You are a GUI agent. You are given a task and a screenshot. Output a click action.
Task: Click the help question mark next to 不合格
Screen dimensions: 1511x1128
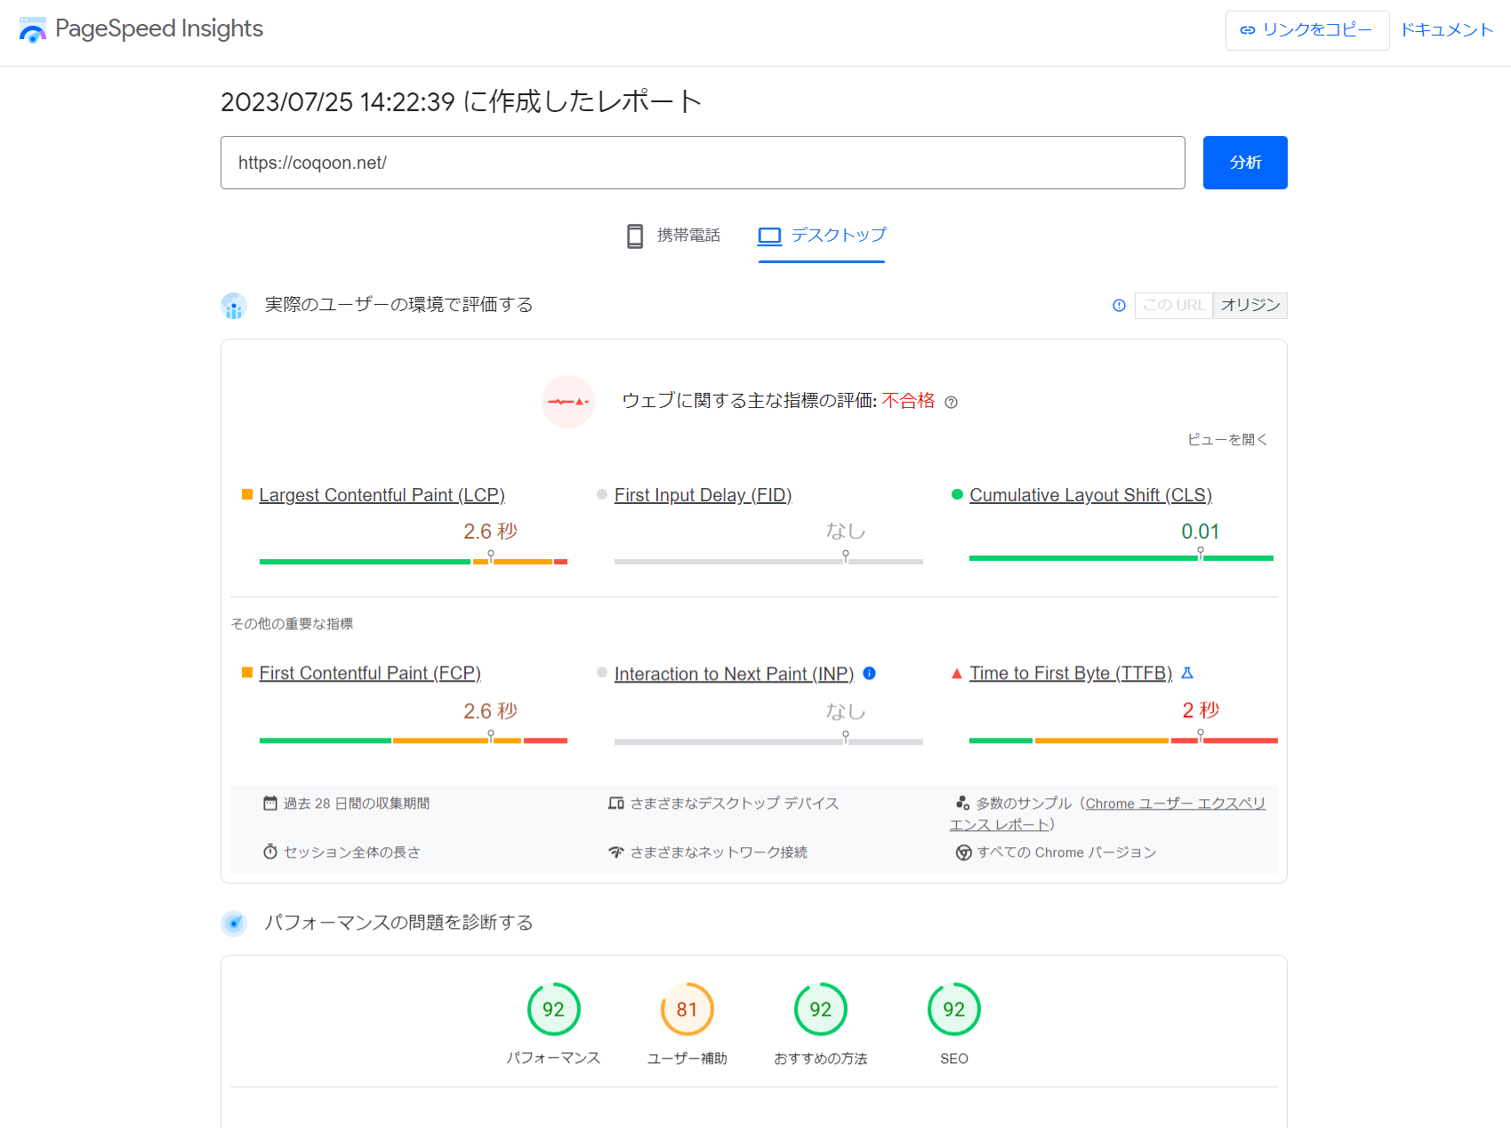[951, 403]
